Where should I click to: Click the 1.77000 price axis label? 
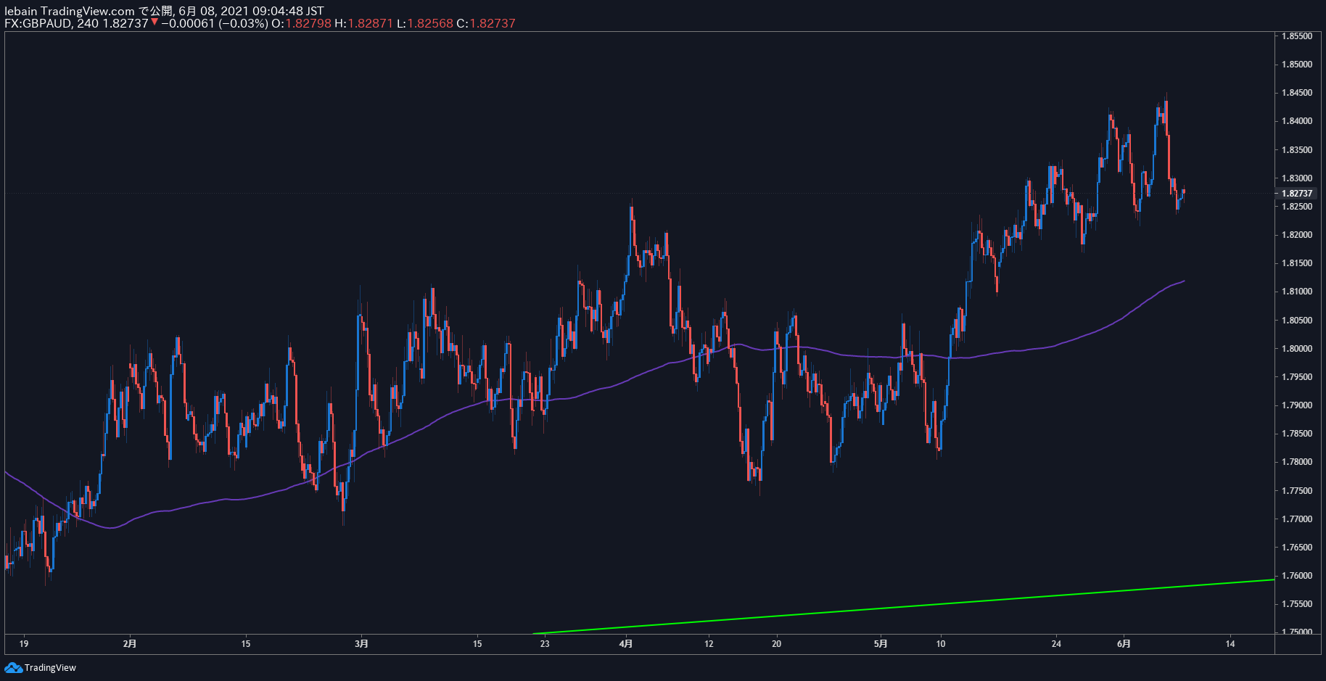pos(1297,519)
